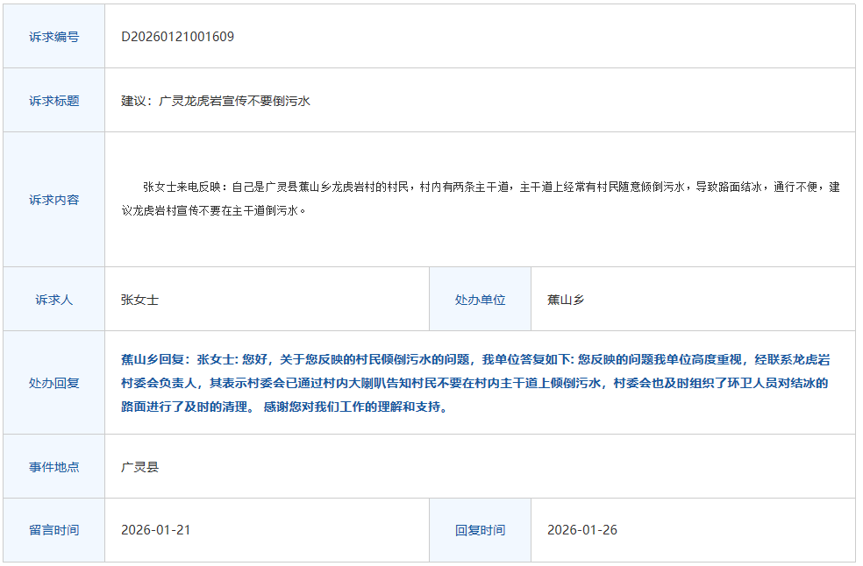
Task: Click the 诉求标题 label cell
Action: [x=53, y=101]
